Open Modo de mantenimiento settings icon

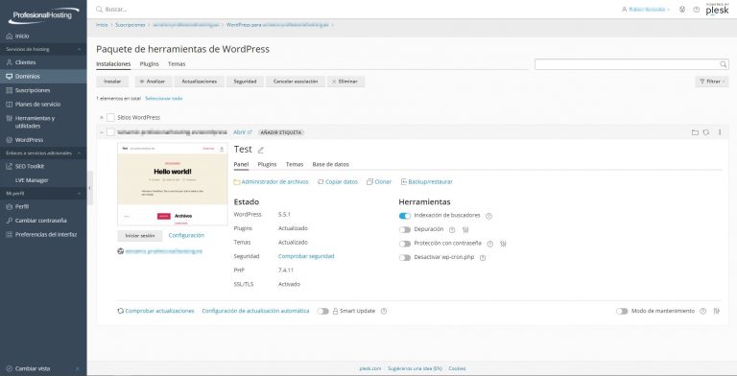[x=717, y=311]
